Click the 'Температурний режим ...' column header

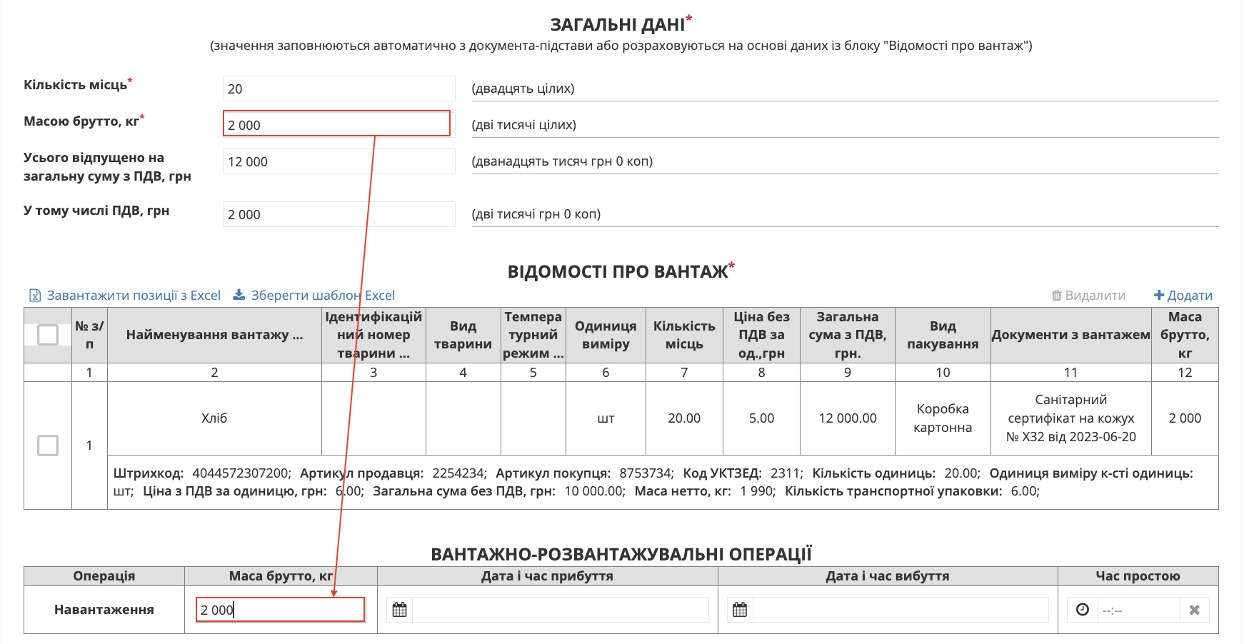click(533, 335)
